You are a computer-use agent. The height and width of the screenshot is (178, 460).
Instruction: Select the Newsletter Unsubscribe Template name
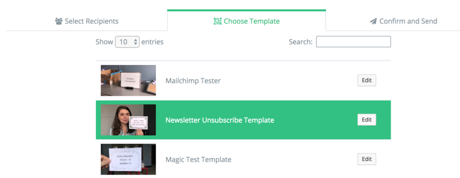(x=220, y=120)
